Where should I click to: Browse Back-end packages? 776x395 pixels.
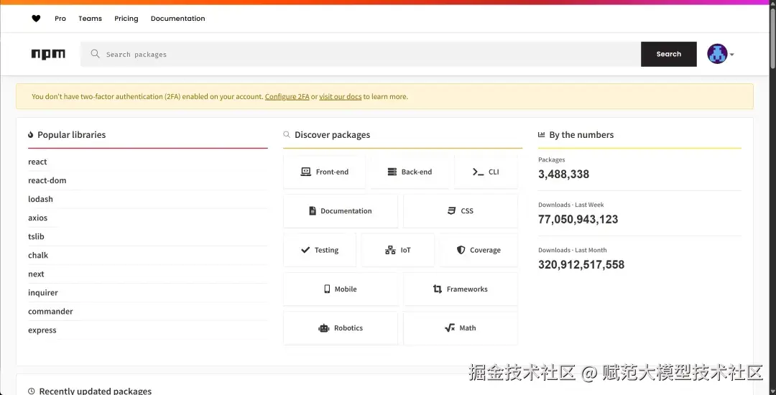tap(410, 172)
